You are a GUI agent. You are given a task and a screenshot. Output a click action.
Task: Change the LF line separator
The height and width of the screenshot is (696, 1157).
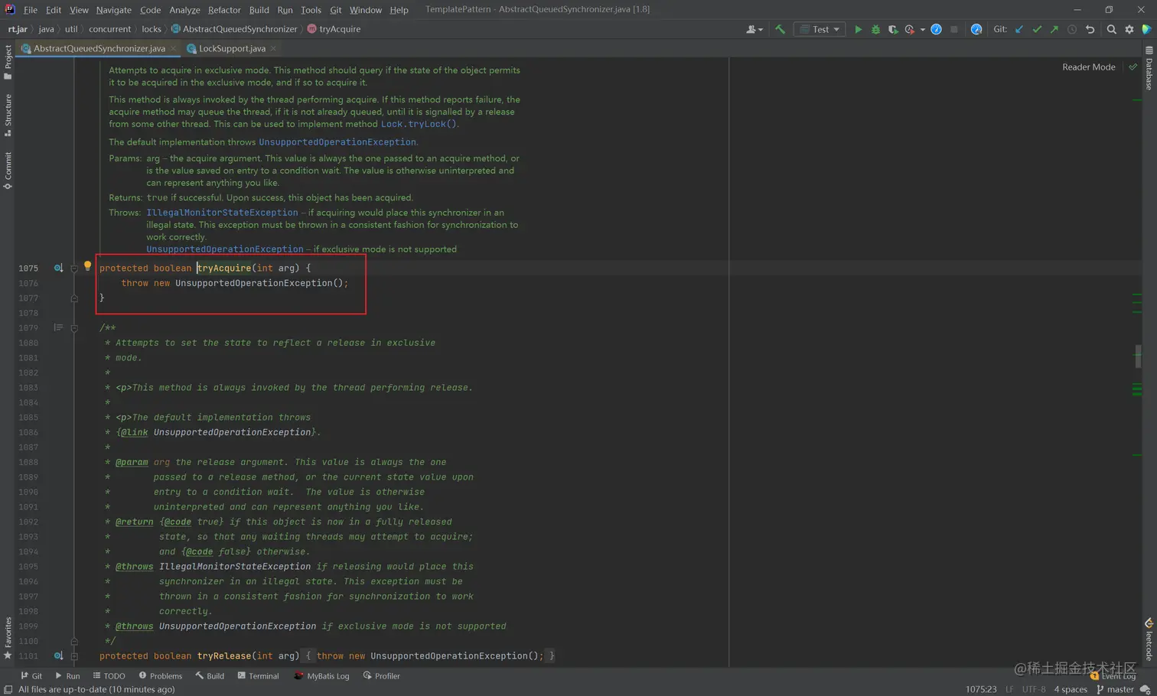[1009, 689]
